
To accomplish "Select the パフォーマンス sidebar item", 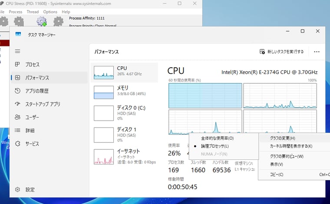I will tap(49, 78).
